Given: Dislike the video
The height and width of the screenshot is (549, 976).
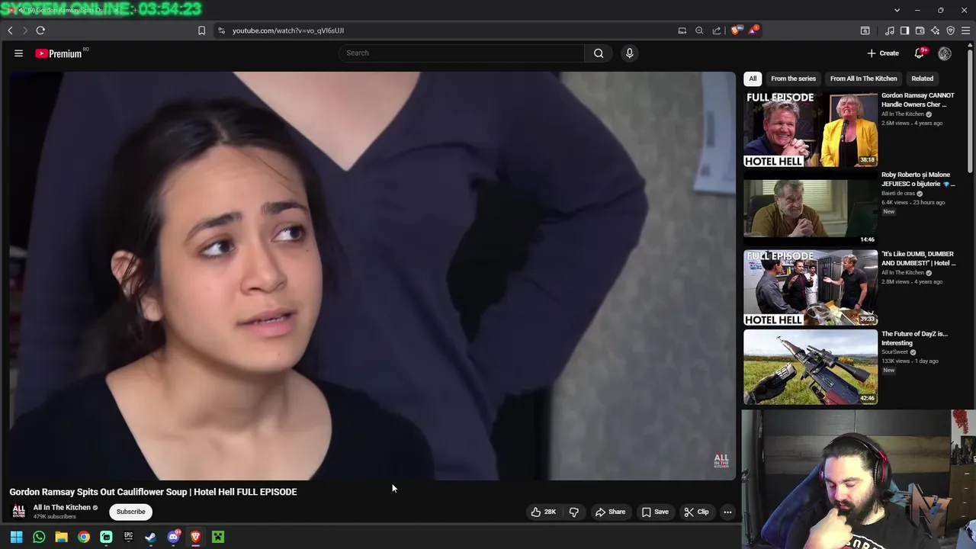Looking at the screenshot, I should tap(574, 512).
